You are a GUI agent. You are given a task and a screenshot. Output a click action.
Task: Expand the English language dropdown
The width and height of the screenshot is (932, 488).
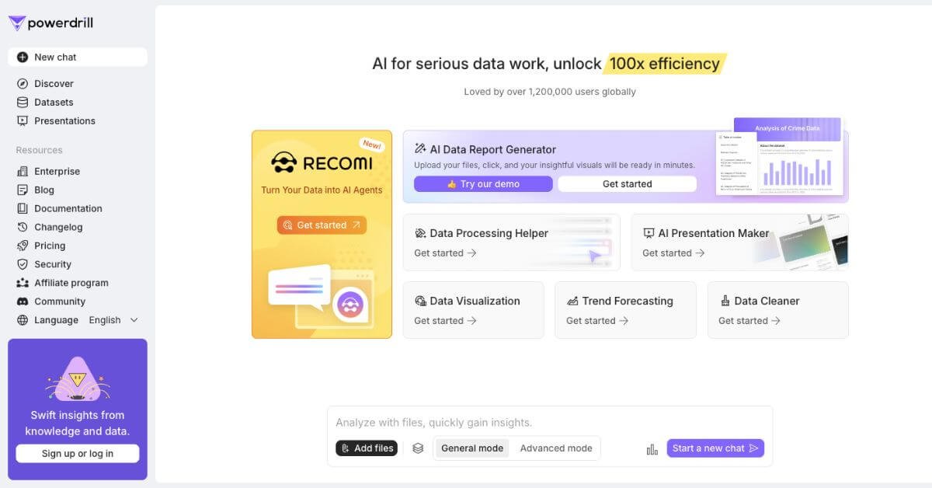[113, 320]
